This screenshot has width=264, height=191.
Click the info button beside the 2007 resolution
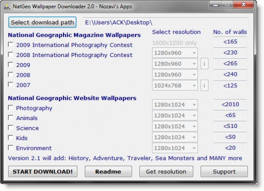point(205,85)
